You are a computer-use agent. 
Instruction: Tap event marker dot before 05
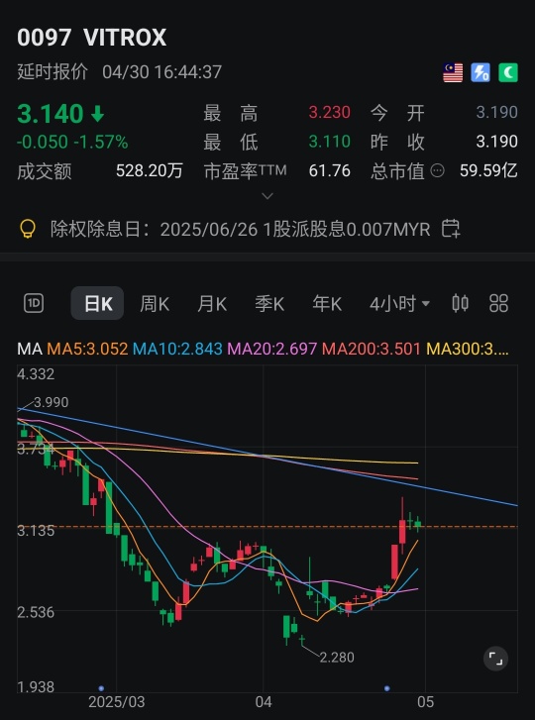386,688
